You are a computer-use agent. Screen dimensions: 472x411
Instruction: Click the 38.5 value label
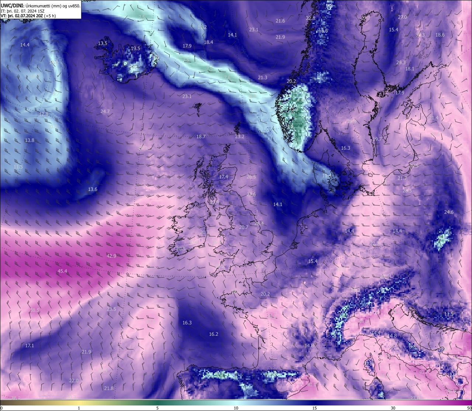pos(35,310)
